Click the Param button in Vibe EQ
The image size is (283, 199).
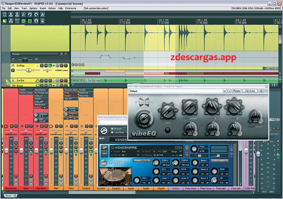tap(237, 91)
